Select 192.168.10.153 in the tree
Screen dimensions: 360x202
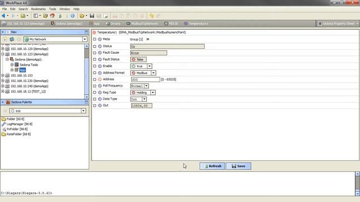(x=21, y=75)
